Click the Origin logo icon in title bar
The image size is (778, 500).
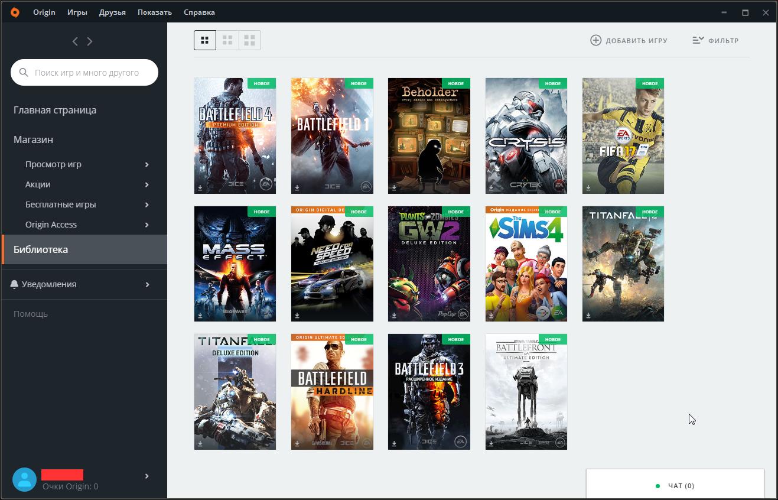click(x=15, y=12)
